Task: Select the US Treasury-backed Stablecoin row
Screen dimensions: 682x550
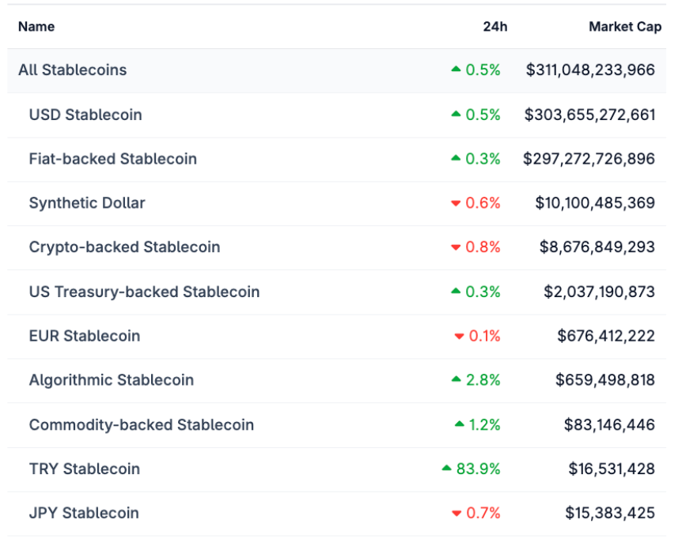Action: [144, 292]
